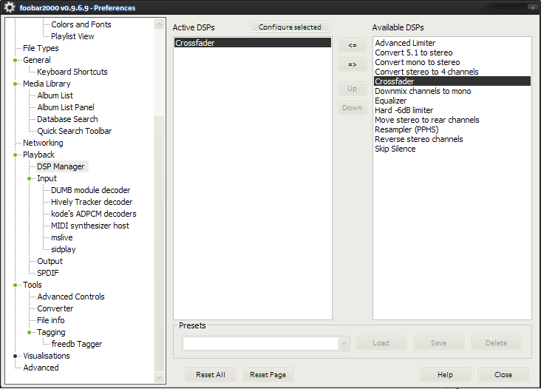Open kode's ADPCM decoders page
Screen dimensions: 541x389
coord(94,214)
